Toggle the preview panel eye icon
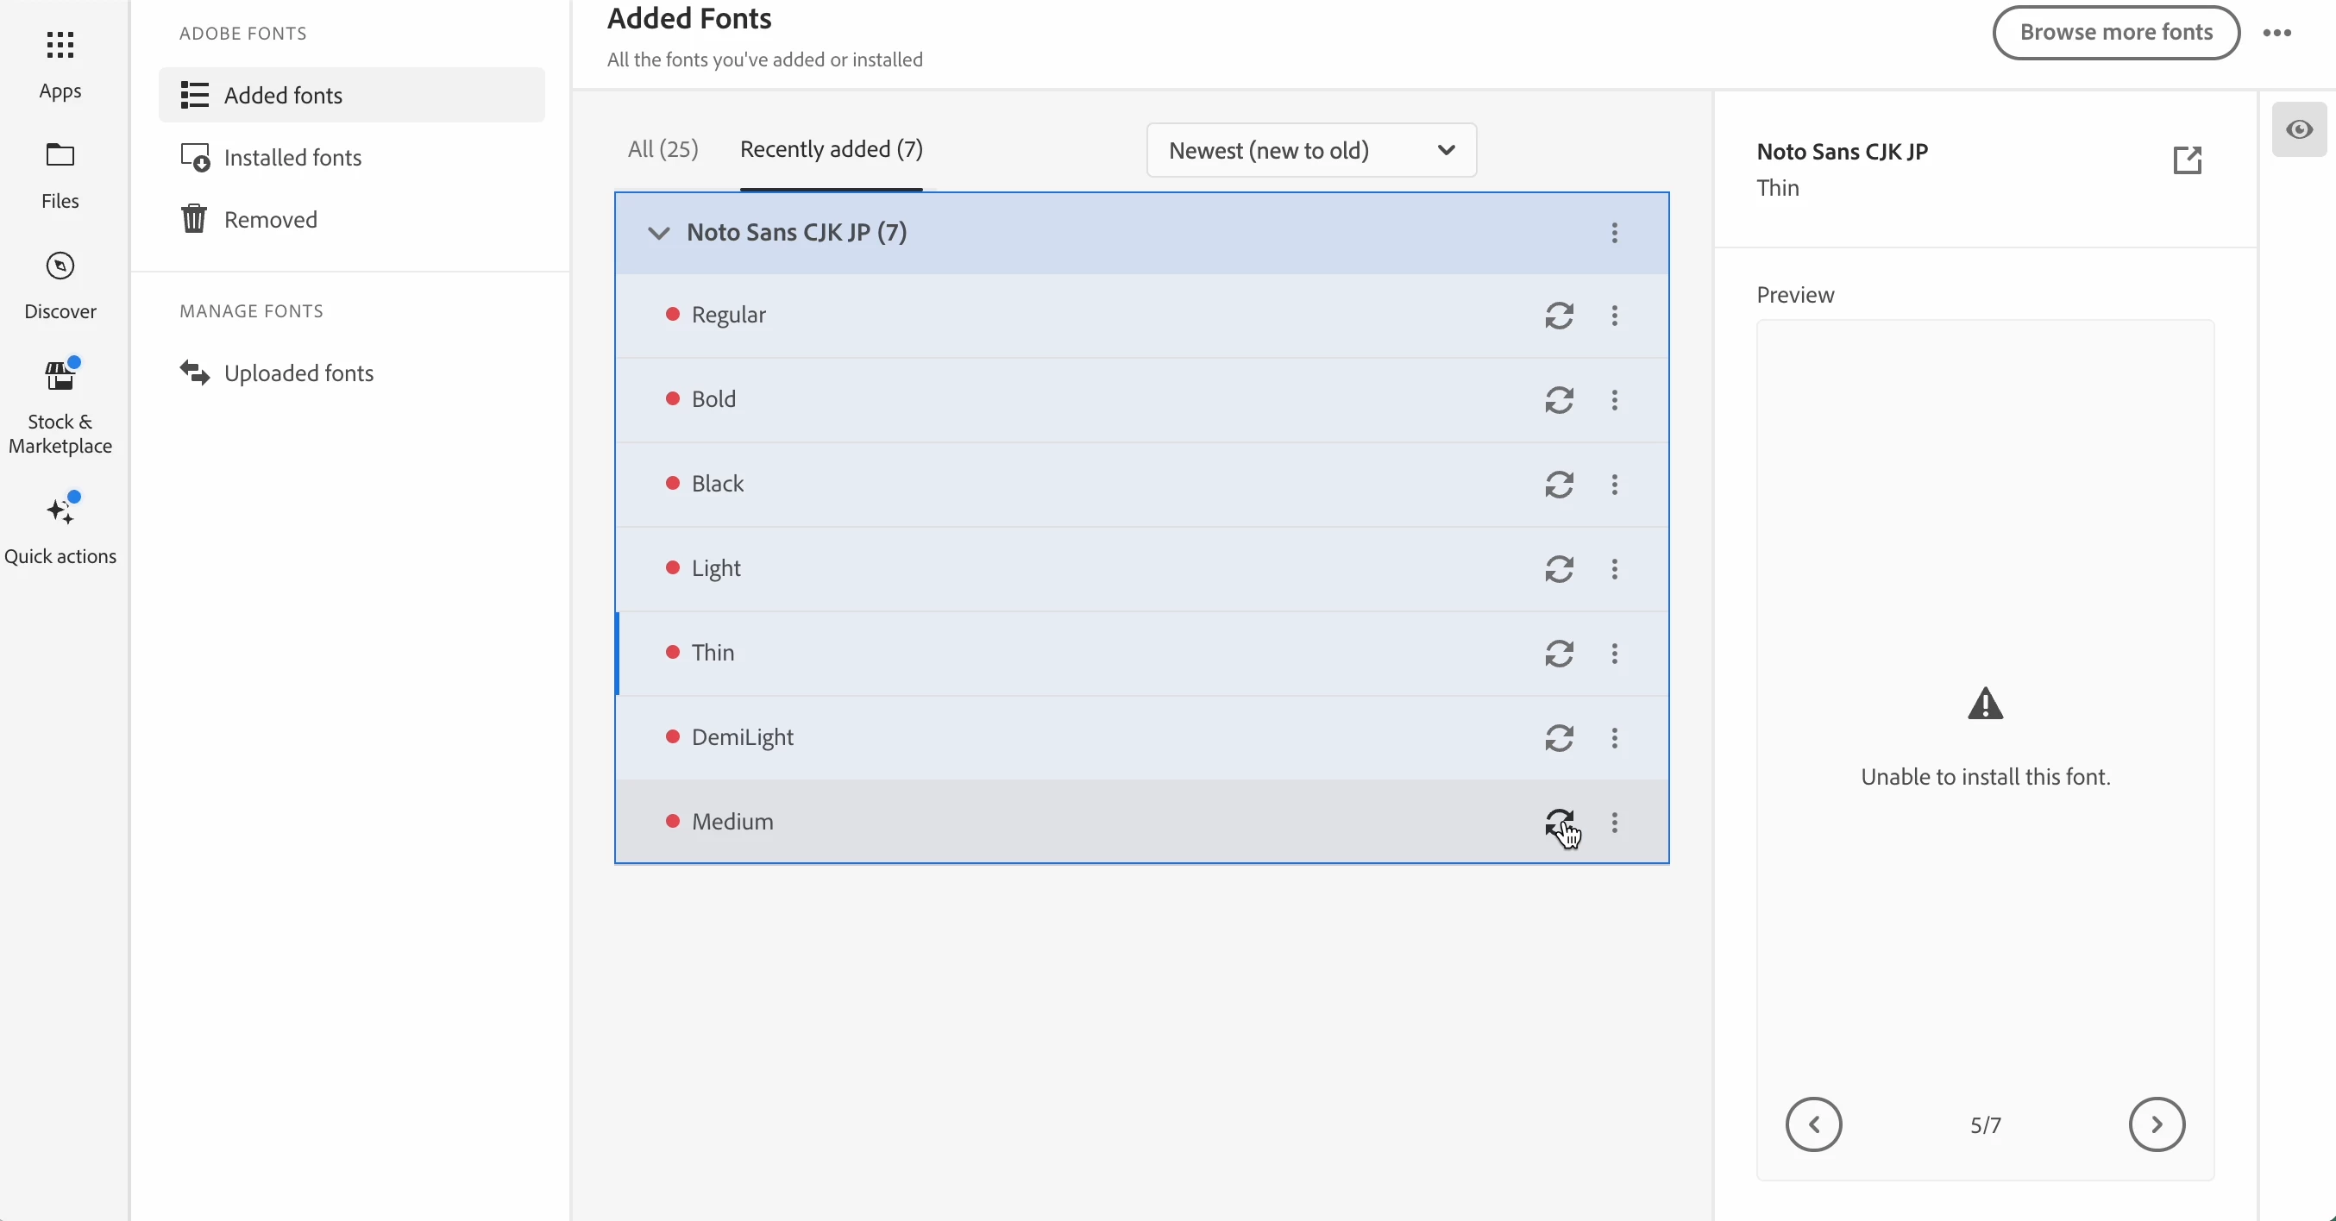This screenshot has width=2336, height=1221. coord(2299,129)
